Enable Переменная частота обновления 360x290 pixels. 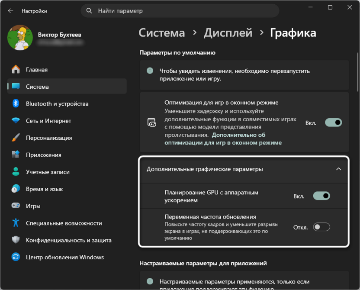pyautogui.click(x=321, y=226)
